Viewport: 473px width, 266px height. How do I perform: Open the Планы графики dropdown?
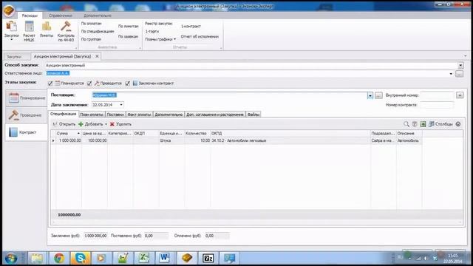point(160,39)
